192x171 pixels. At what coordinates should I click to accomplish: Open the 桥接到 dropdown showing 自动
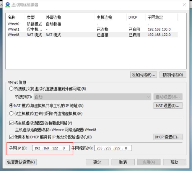[92, 97]
